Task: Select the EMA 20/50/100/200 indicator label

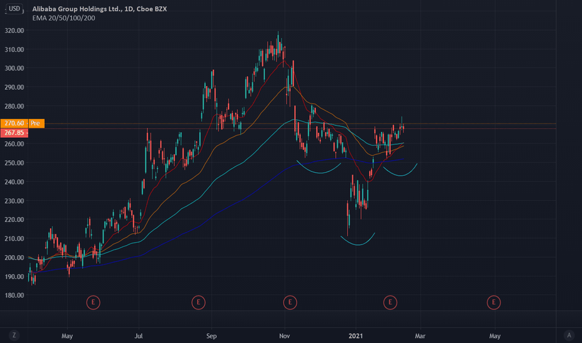Action: click(64, 18)
